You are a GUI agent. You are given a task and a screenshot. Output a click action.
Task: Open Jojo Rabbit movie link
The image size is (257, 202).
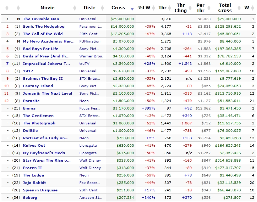pyautogui.click(x=34, y=183)
